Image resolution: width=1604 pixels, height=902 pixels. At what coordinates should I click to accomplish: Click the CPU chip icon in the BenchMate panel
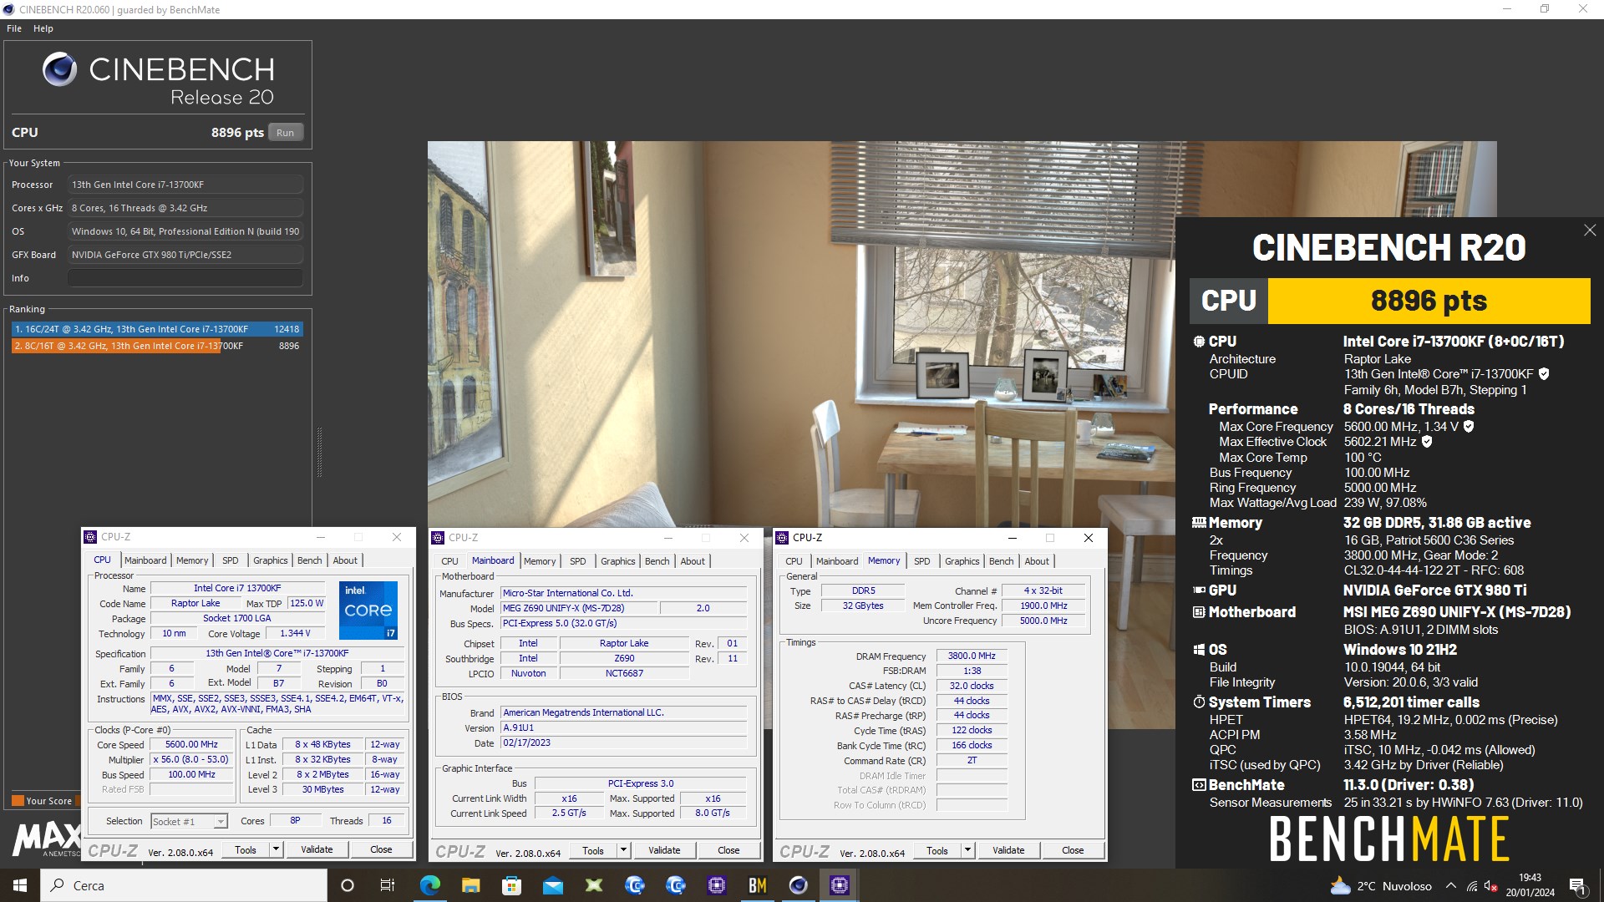(1199, 342)
